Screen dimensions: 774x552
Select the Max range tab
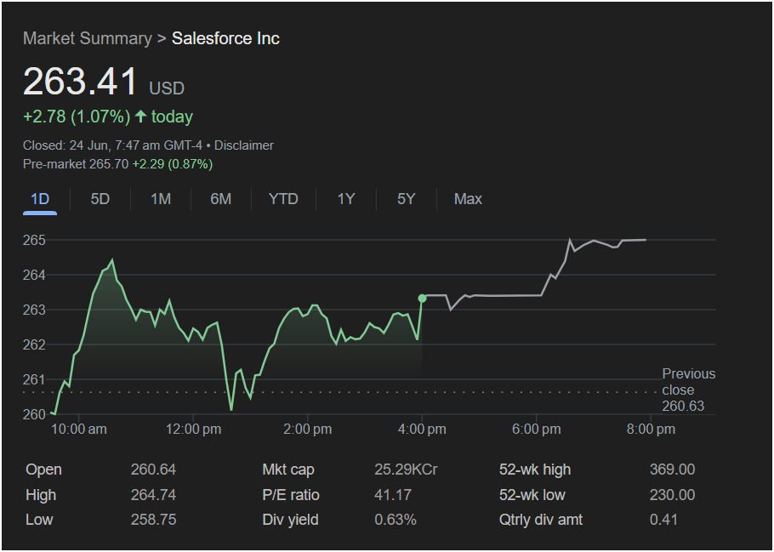click(468, 199)
